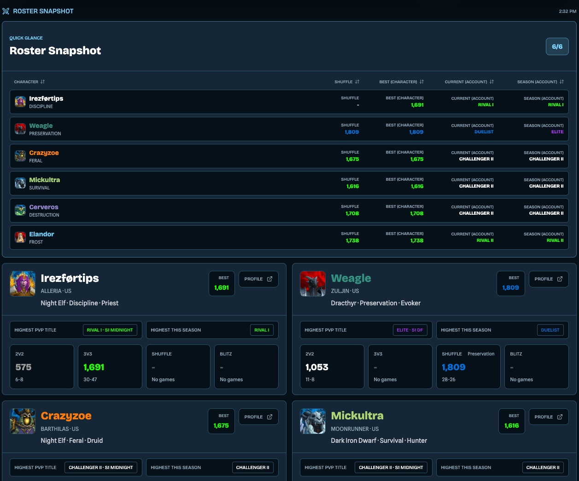Click Best 1,809 badge on Weagle card
Screen dimensions: 579x481
coord(511,283)
